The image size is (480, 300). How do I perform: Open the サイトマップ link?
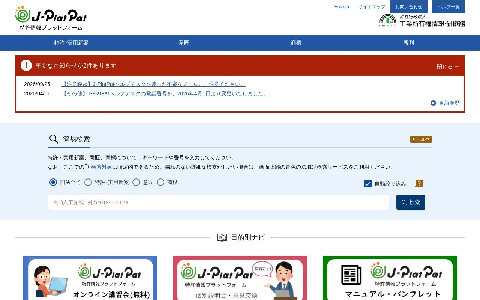pos(372,7)
